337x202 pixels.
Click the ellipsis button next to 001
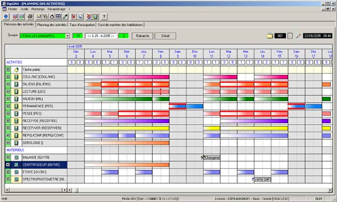[x=290, y=36]
